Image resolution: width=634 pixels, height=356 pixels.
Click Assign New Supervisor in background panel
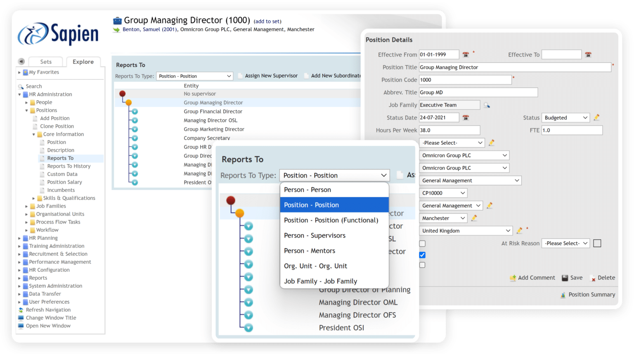271,76
